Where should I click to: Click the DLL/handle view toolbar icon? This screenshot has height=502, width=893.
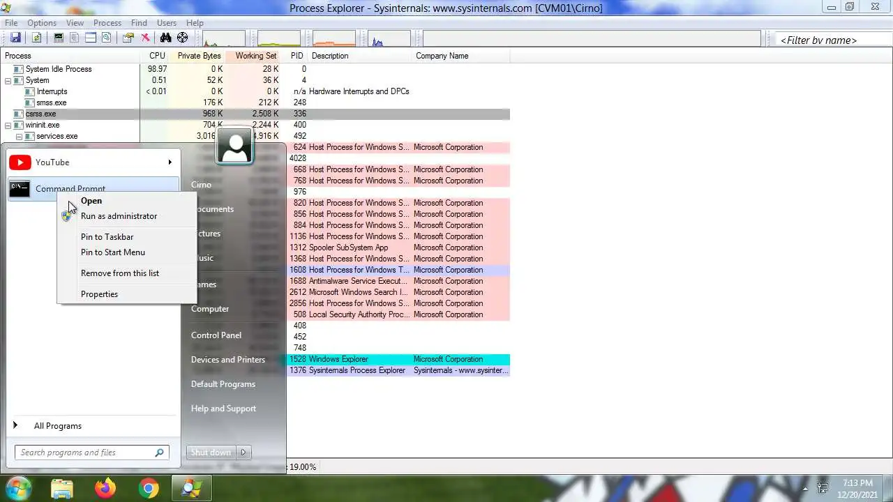pos(107,38)
